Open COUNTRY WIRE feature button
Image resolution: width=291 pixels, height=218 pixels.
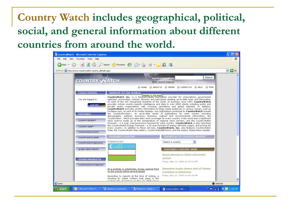(91, 127)
